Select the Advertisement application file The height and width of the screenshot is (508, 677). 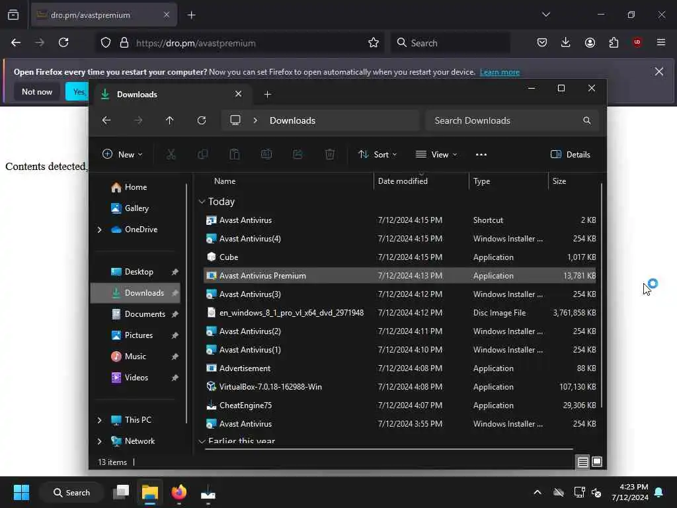[x=399, y=368]
